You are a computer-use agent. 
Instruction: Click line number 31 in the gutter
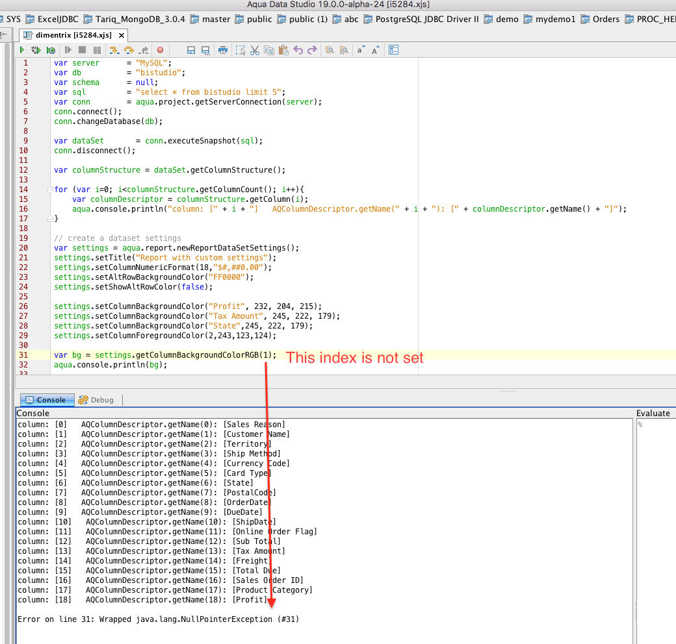[x=23, y=355]
